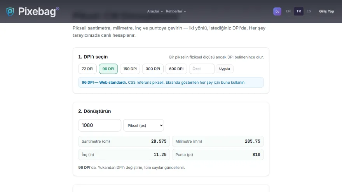This screenshot has width=342, height=192.
Task: Pick the 600 DPI preset
Action: click(x=176, y=69)
